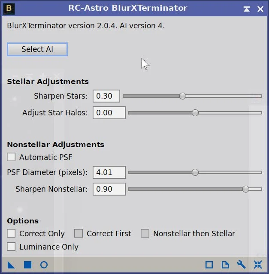Open browse documentation square icon
Screen dimensions: 269x274
[x=209, y=265]
